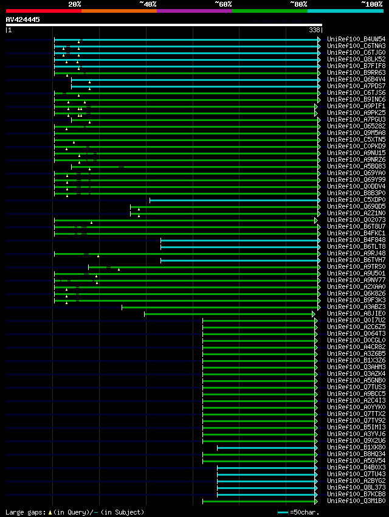Click the green ~80% identity legend segment
The width and height of the screenshot is (389, 517).
click(270, 11)
